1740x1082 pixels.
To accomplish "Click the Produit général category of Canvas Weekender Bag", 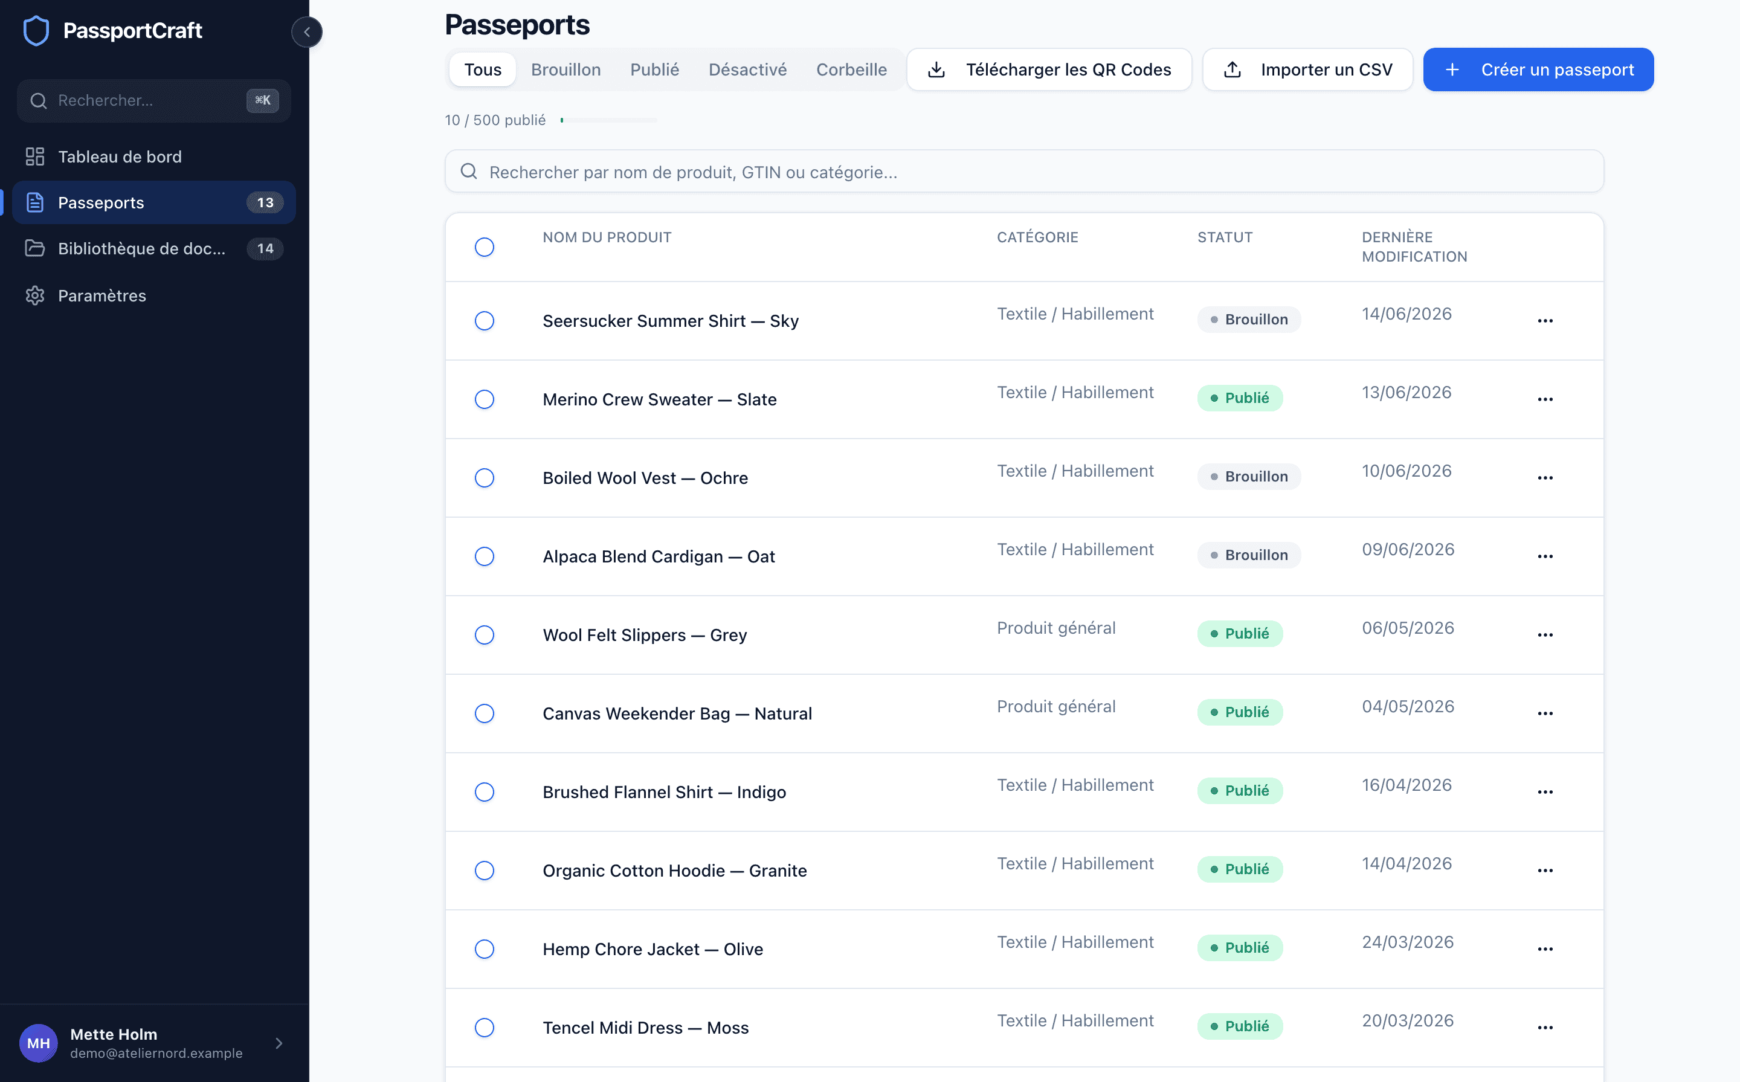I will click(x=1056, y=706).
